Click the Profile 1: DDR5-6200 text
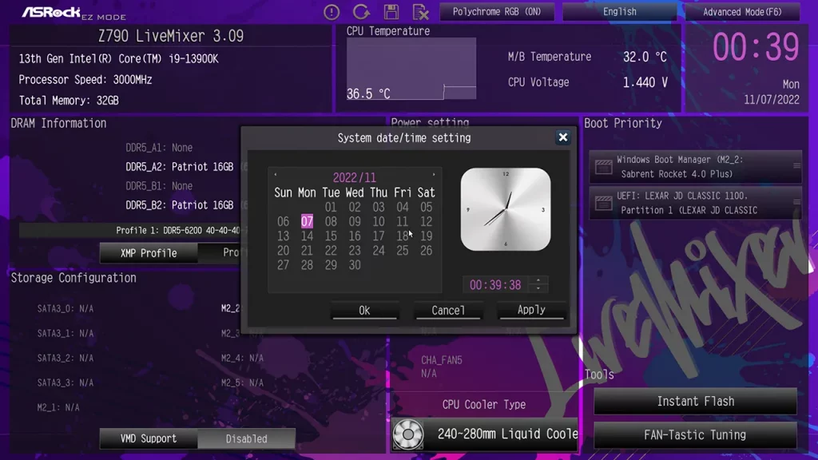 [x=178, y=230]
